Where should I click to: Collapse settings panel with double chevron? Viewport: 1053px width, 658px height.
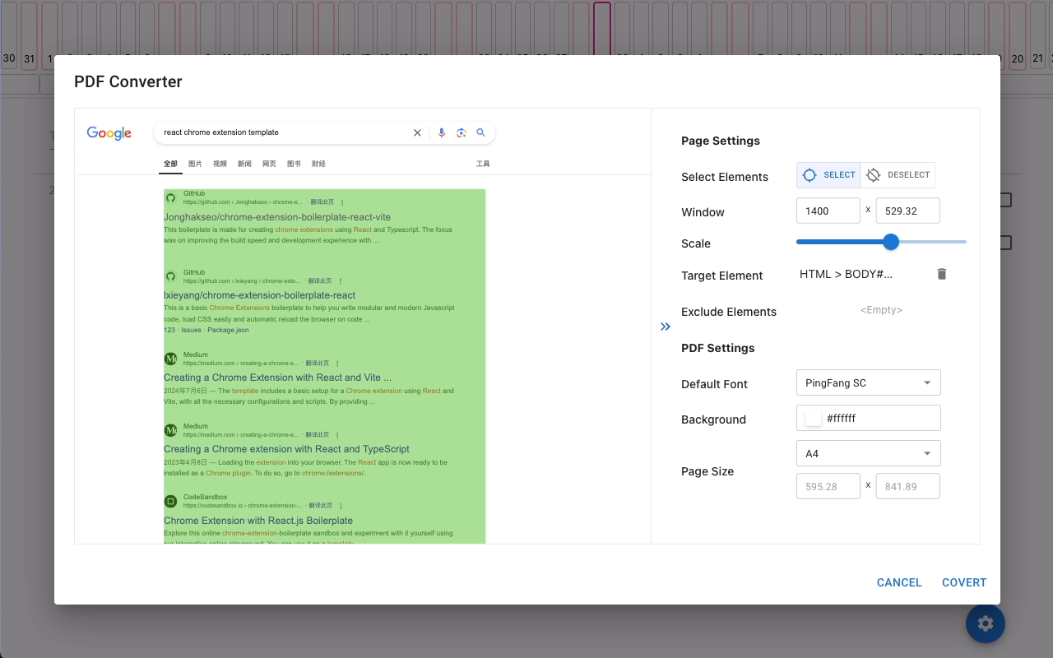click(x=666, y=327)
